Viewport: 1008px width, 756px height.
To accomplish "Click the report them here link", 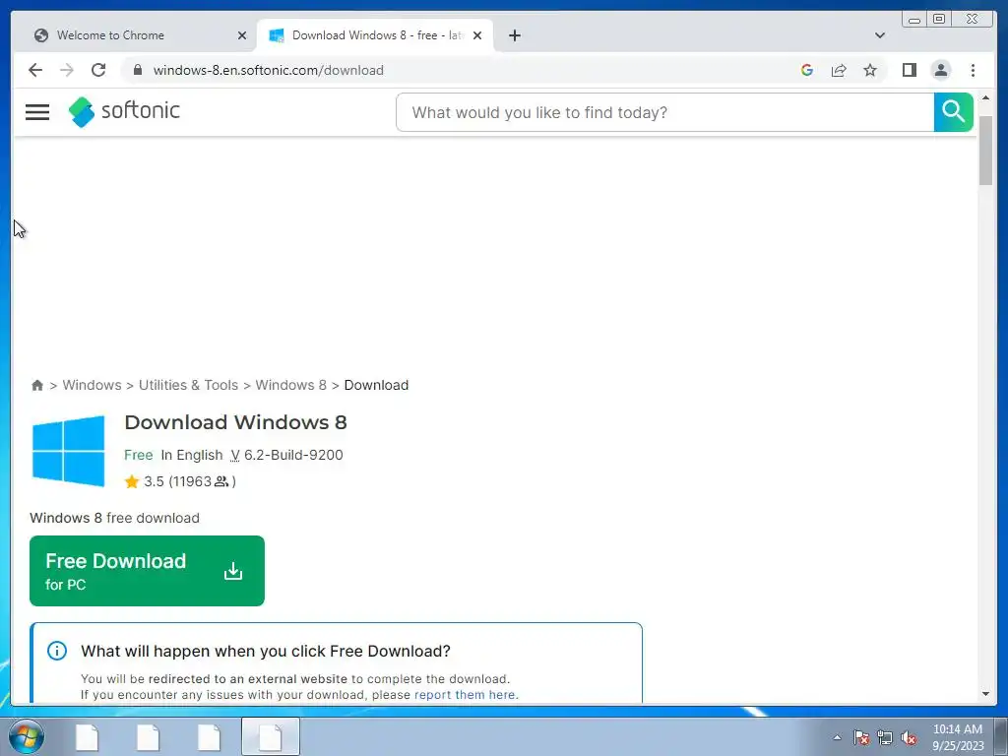I will coord(466,695).
